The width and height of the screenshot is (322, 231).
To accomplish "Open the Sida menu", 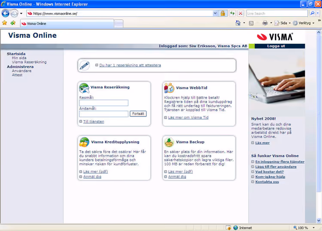I will 283,23.
